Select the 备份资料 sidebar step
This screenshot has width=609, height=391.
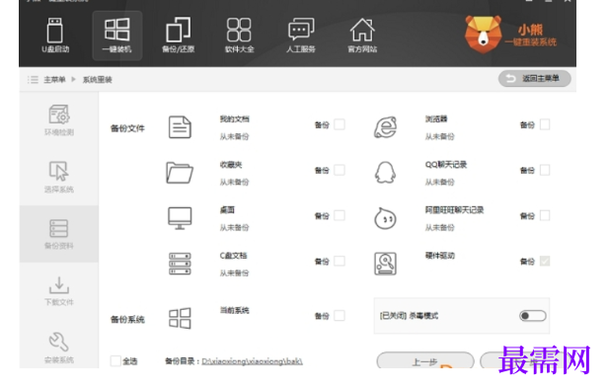point(59,234)
